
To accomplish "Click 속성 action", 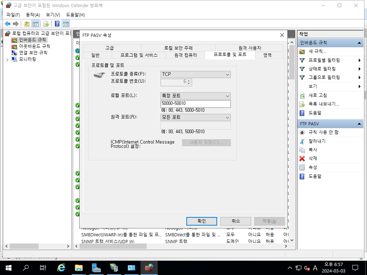I will 313,168.
